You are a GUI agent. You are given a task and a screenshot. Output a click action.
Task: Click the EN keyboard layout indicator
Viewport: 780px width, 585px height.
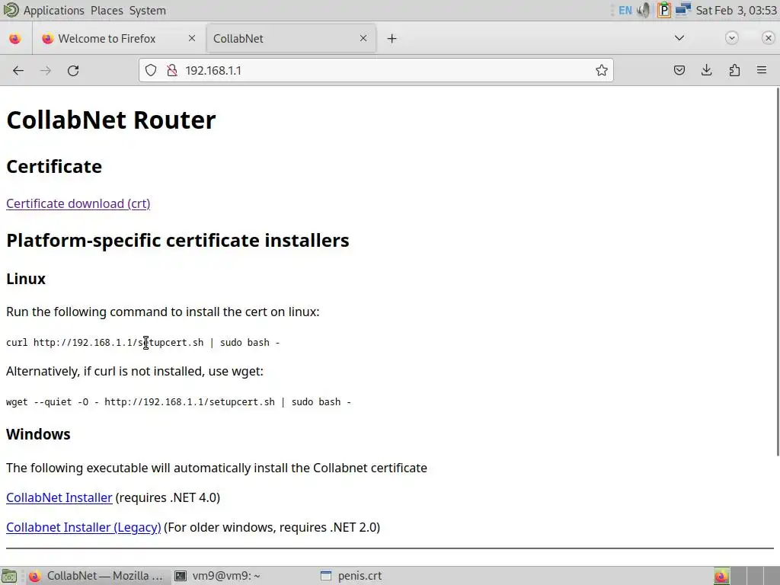point(625,11)
